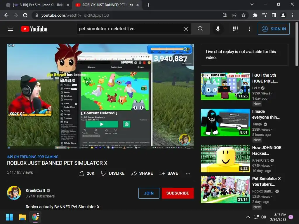
Task: Subscribe to KreekCraft
Action: [178, 193]
